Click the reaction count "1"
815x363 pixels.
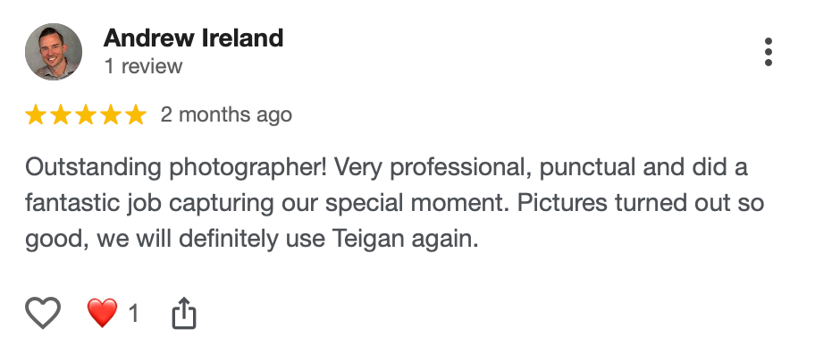point(133,314)
